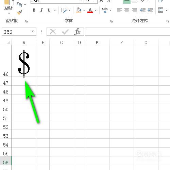Open the Font Color dropdown arrow
170x170 pixels.
click(96, 10)
